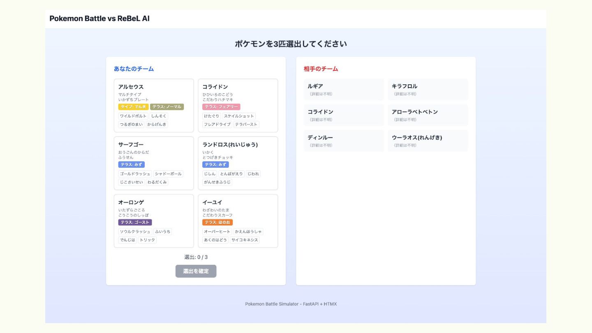Click the こだわりスカーフ item text
592x333 pixels.
[x=217, y=215]
